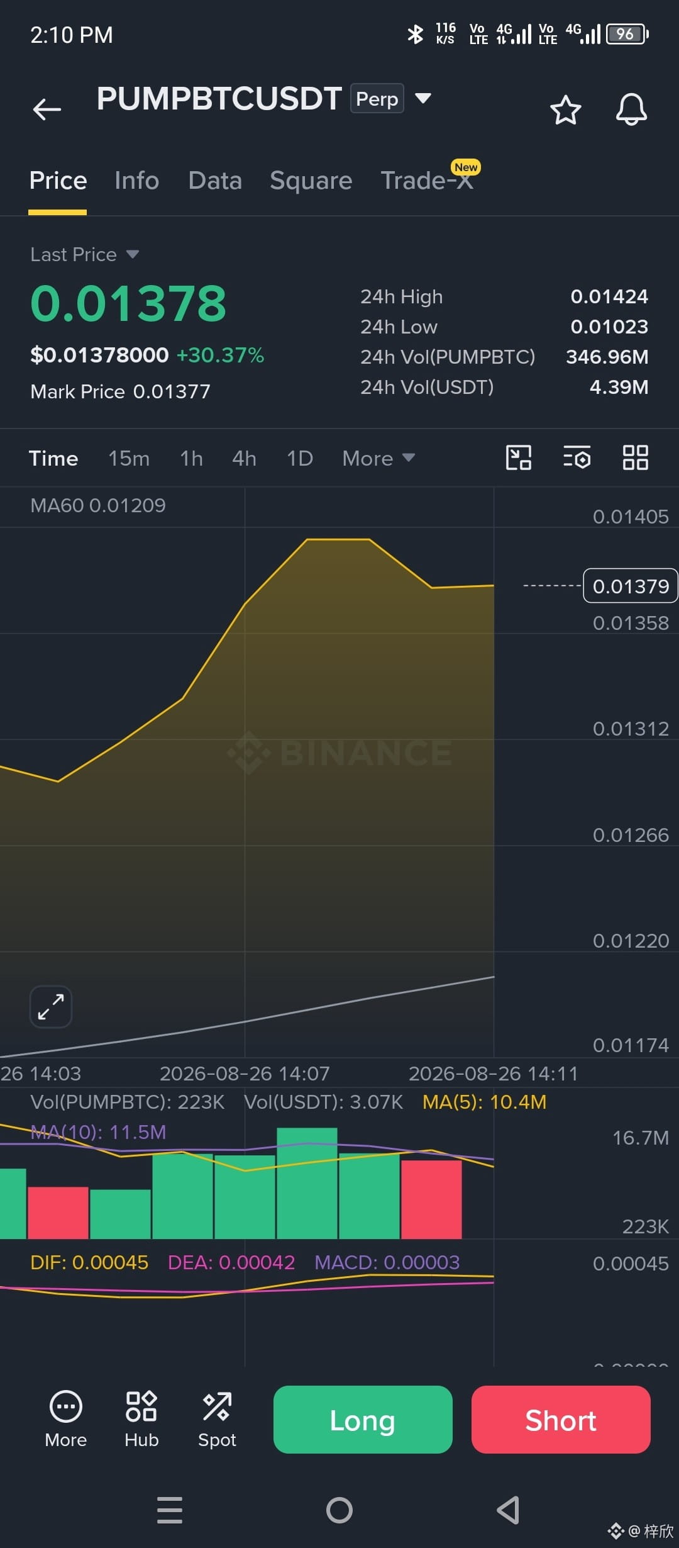The width and height of the screenshot is (679, 1548).
Task: Open price alert bell icon
Action: tap(631, 109)
